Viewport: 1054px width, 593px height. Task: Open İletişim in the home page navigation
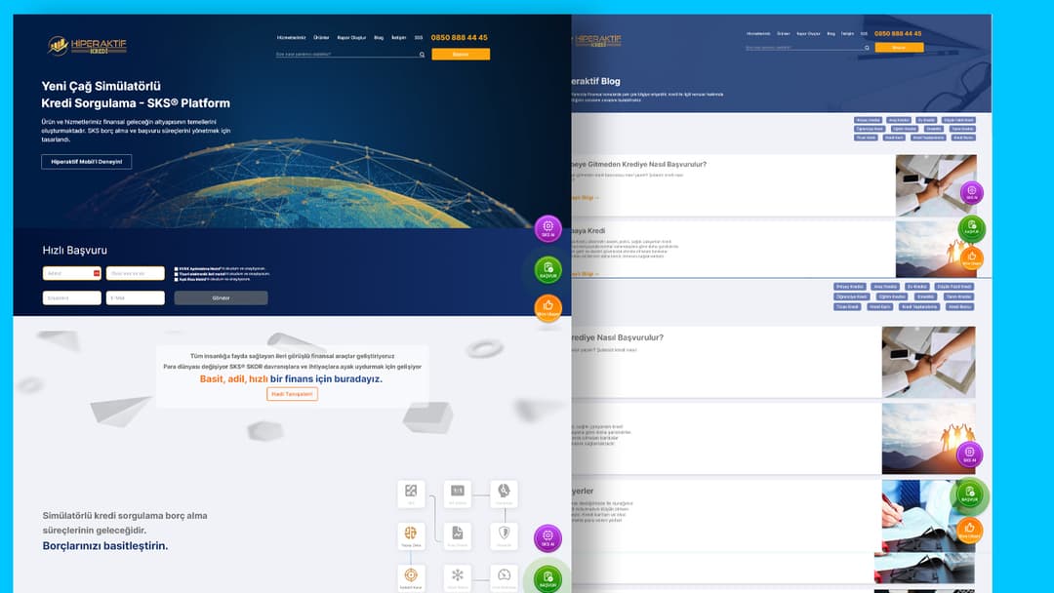[398, 38]
